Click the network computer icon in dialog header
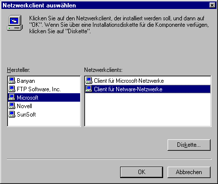218x184 pixels. [x=15, y=23]
